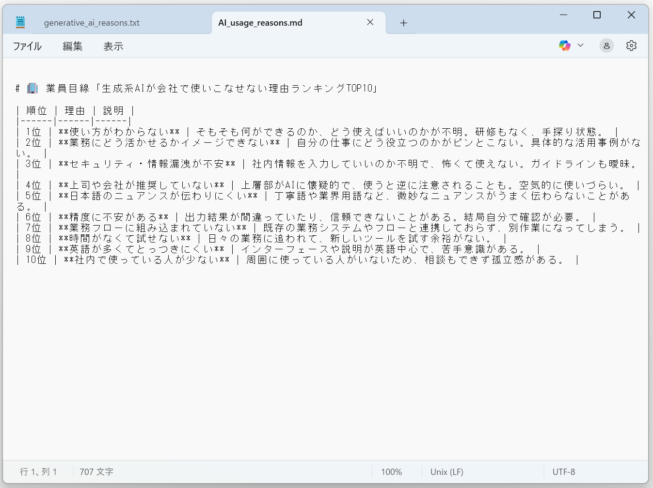Viewport: 653px width, 488px height.
Task: Open the ファイル menu
Action: 27,46
